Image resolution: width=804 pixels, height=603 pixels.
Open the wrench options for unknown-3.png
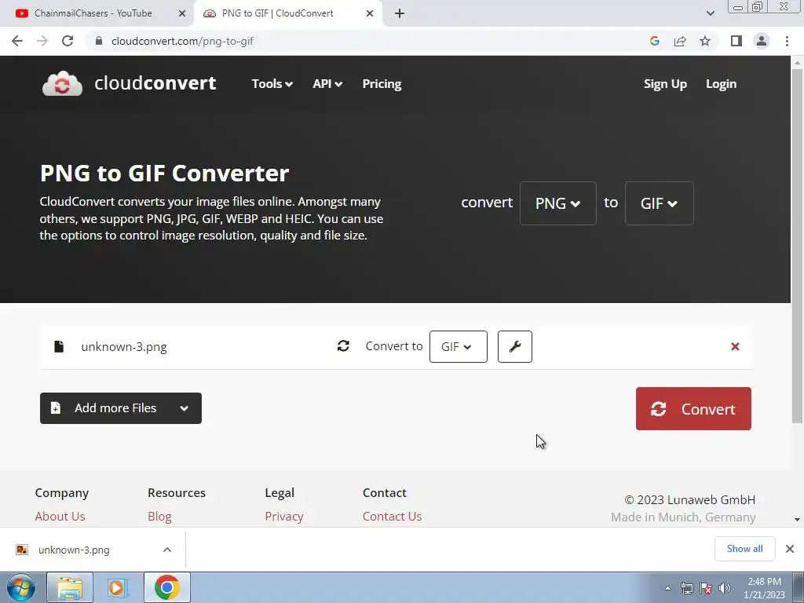click(515, 346)
